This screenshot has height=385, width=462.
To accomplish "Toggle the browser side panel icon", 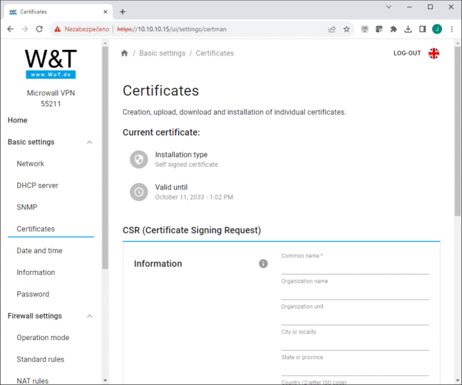I will (x=423, y=29).
